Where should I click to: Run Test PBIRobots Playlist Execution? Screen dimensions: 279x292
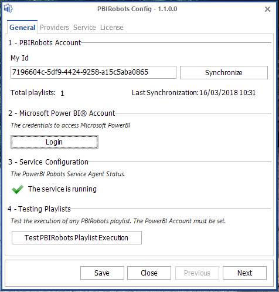point(77,238)
